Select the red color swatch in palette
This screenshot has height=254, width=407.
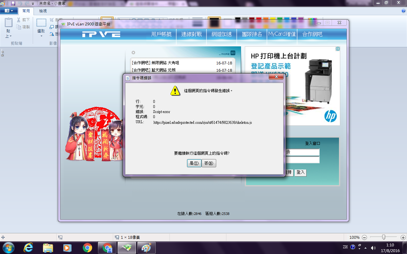tap(259, 20)
